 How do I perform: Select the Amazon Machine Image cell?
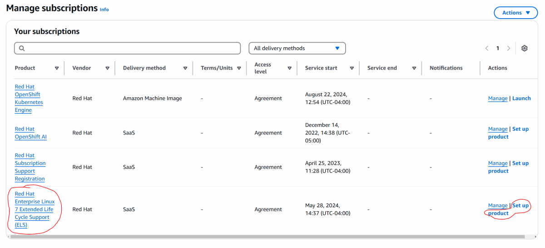click(153, 98)
